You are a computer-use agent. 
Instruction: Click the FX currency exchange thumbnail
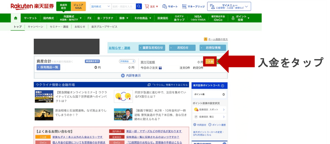point(123,96)
